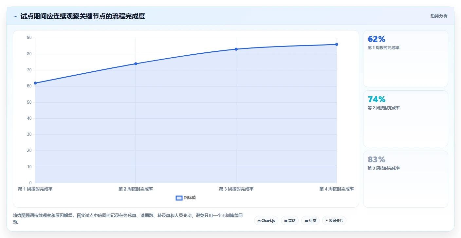This screenshot has width=461, height=238.
Task: Click the 趋势分析 label in the header
Action: (x=439, y=16)
